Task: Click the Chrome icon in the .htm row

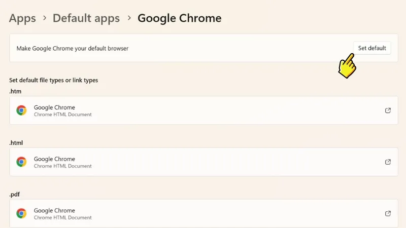Action: tap(21, 110)
